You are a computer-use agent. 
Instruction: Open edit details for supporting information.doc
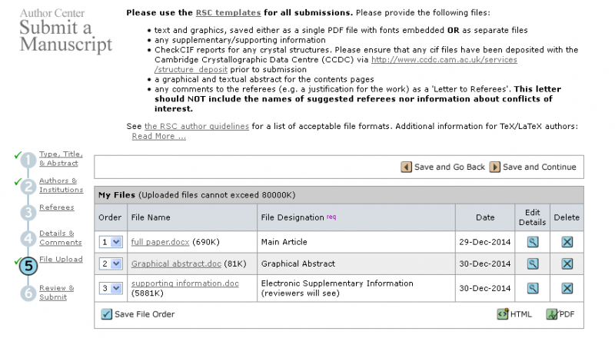coord(532,288)
